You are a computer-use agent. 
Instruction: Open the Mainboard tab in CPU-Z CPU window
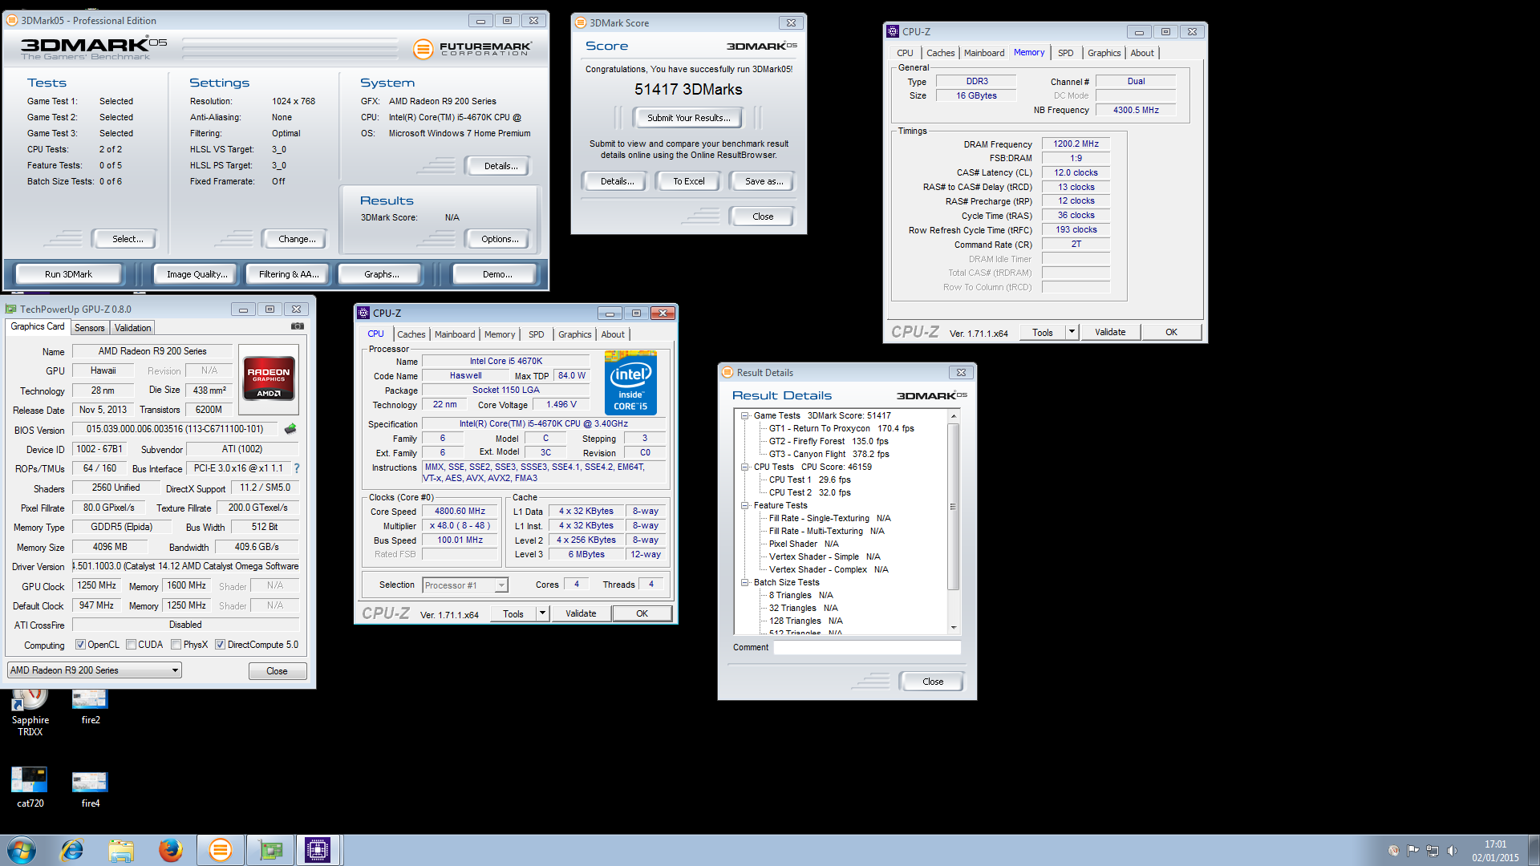455,334
